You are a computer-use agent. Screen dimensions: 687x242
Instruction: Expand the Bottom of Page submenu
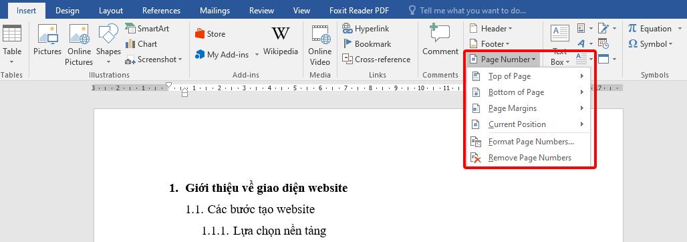click(x=529, y=92)
